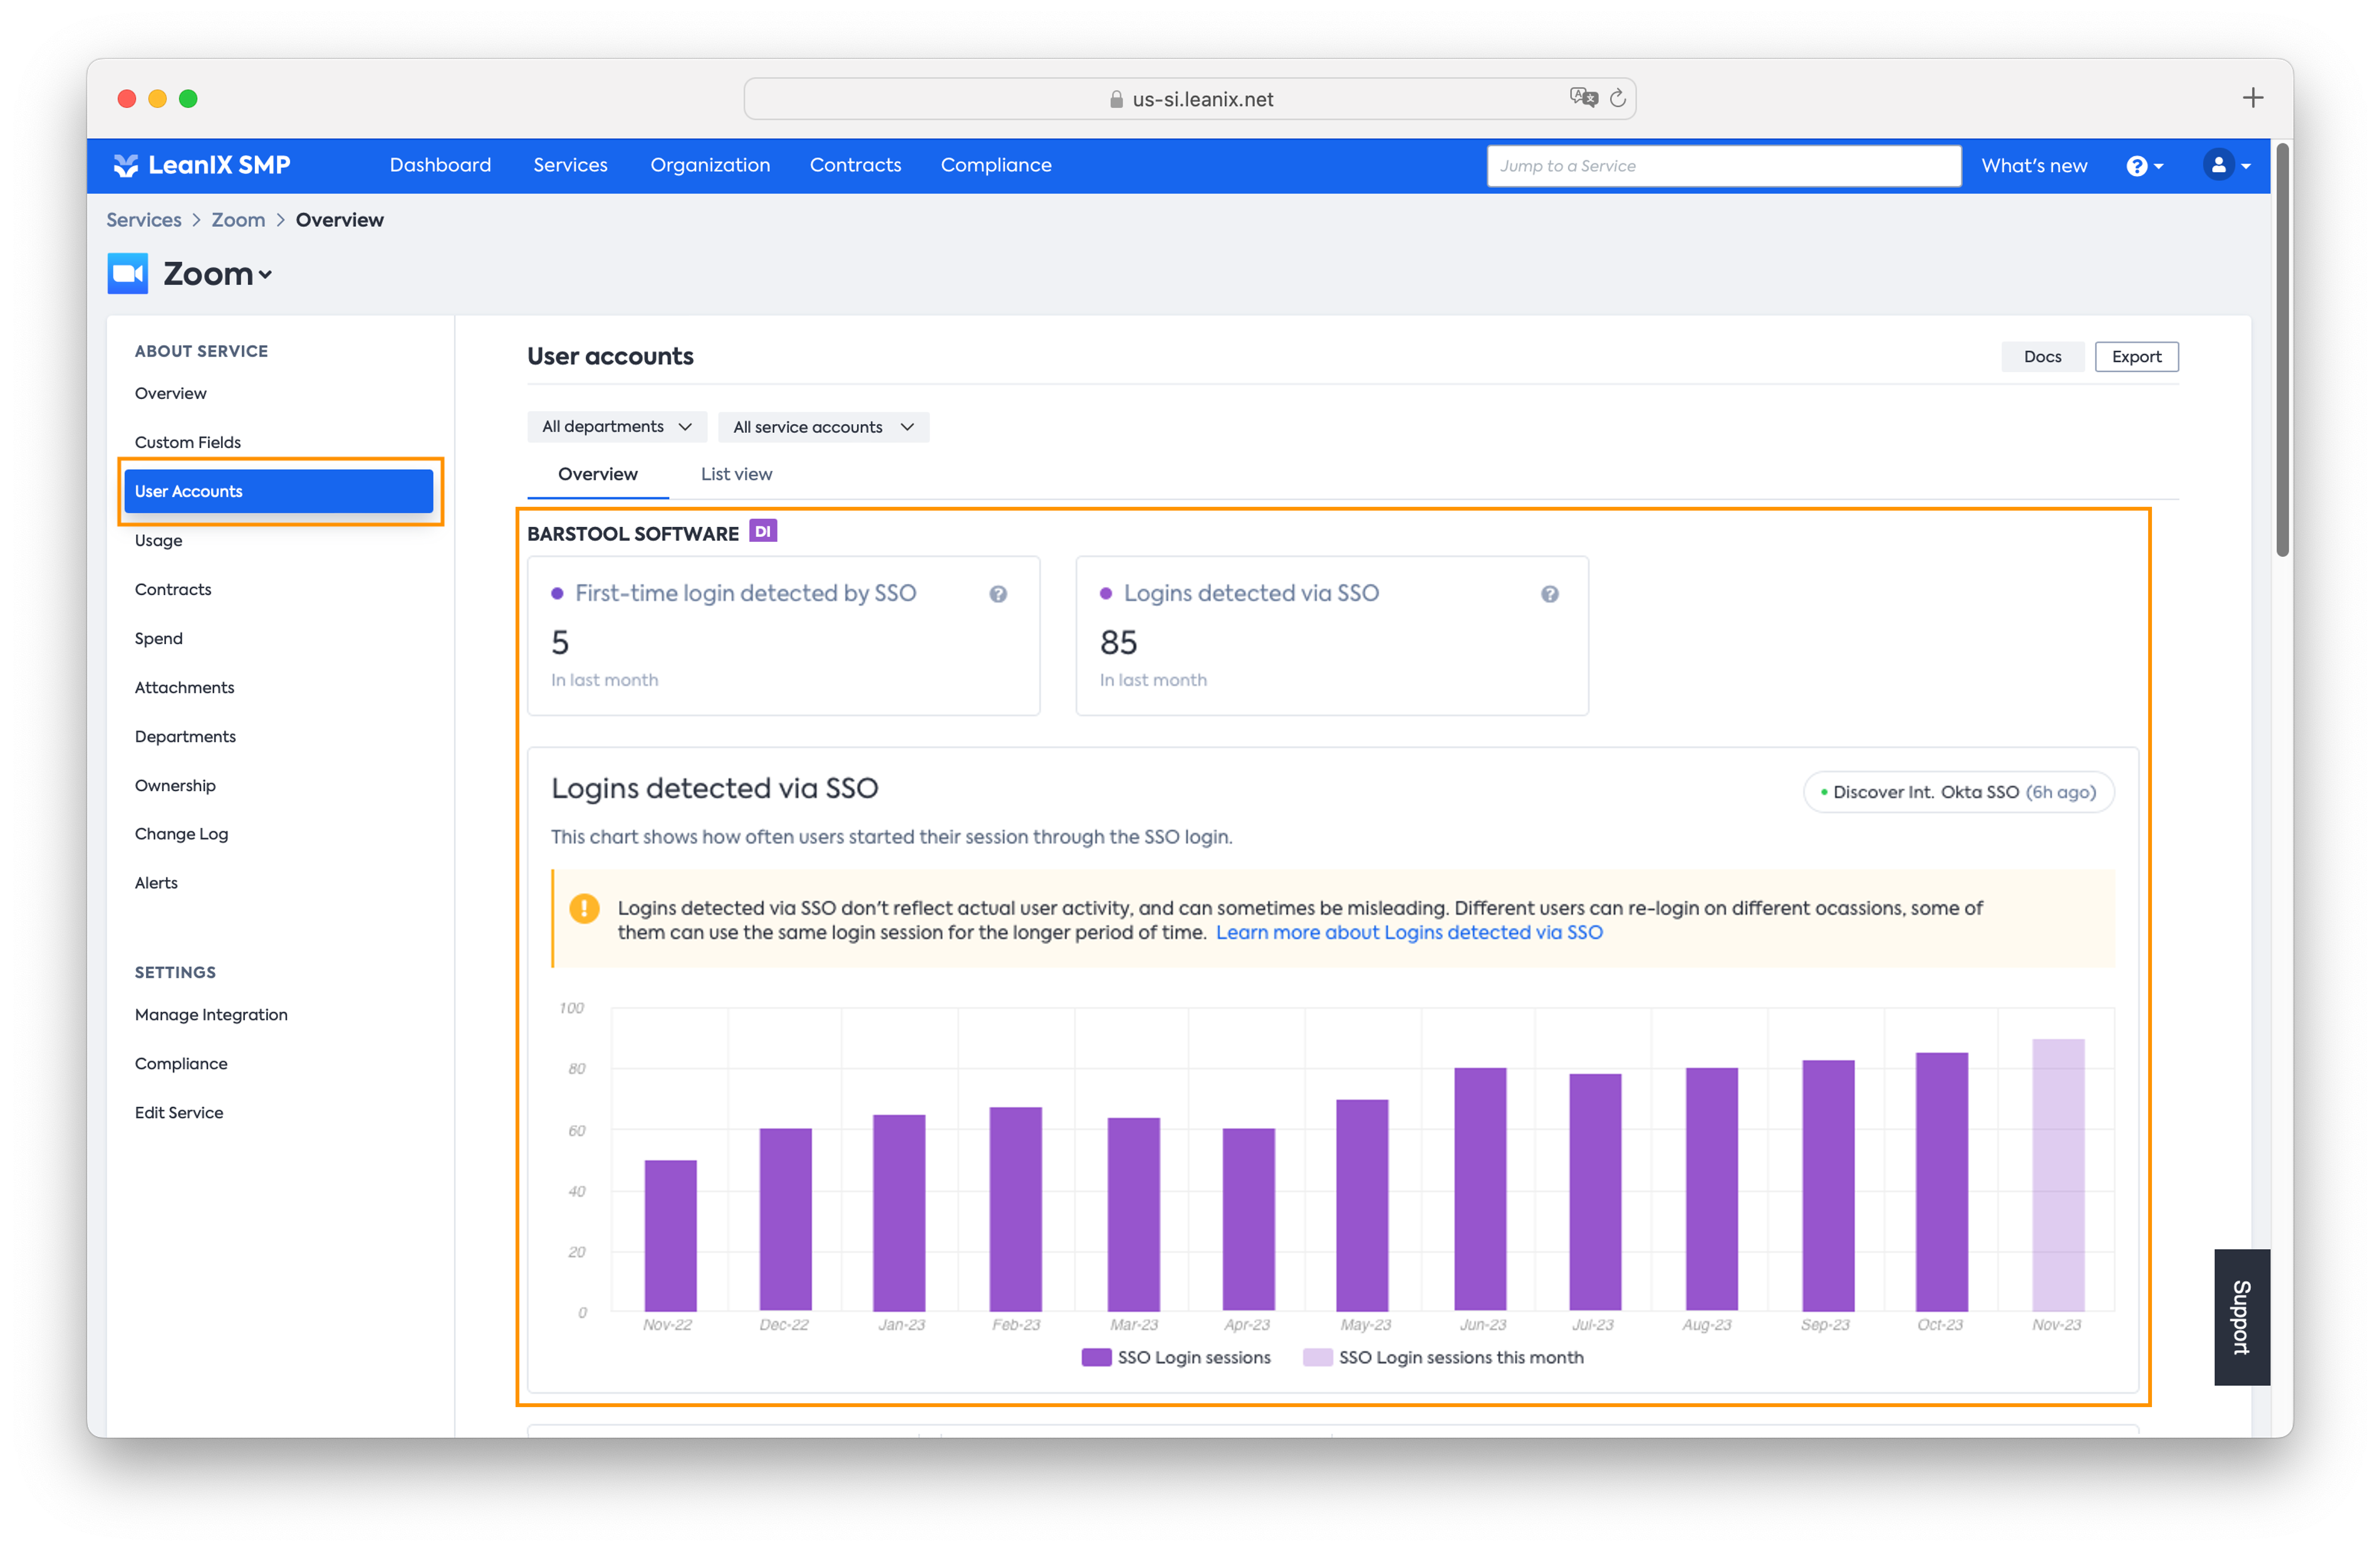Click the page vertical scrollbar
The height and width of the screenshot is (1553, 2380).
coord(2282,350)
